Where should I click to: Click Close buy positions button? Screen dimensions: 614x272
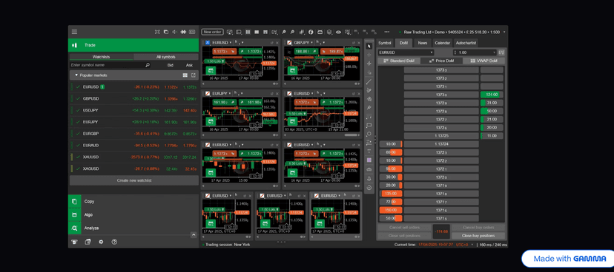point(478,236)
